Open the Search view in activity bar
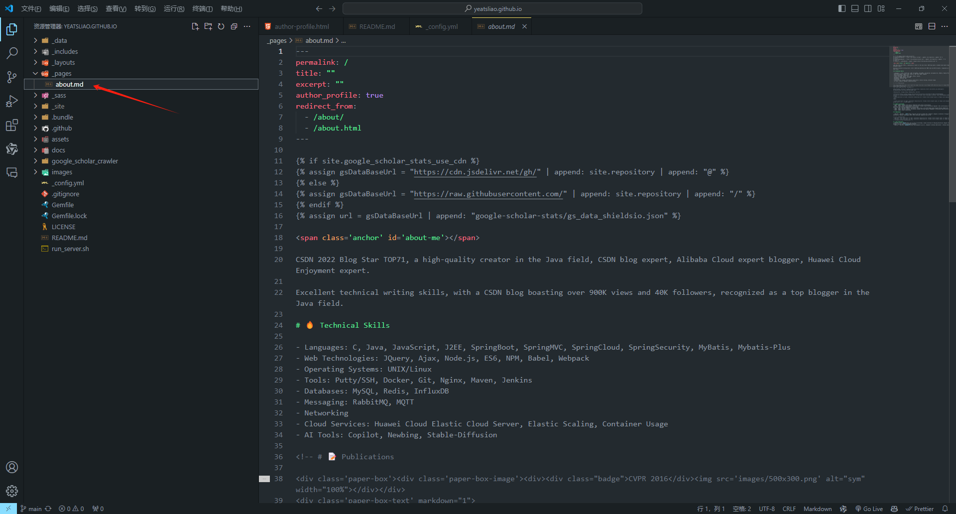Viewport: 956px width, 514px height. [12, 53]
